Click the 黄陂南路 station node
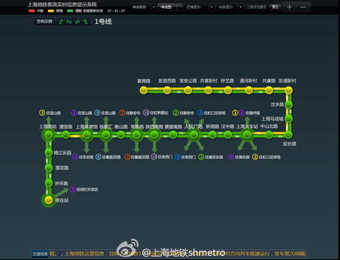This screenshot has height=260, width=340. 173,135
